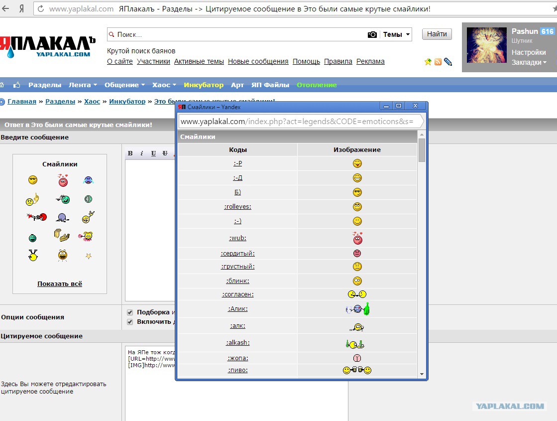The height and width of the screenshot is (421, 557).
Task: Insert the clapping hands smiley
Action: click(x=61, y=235)
